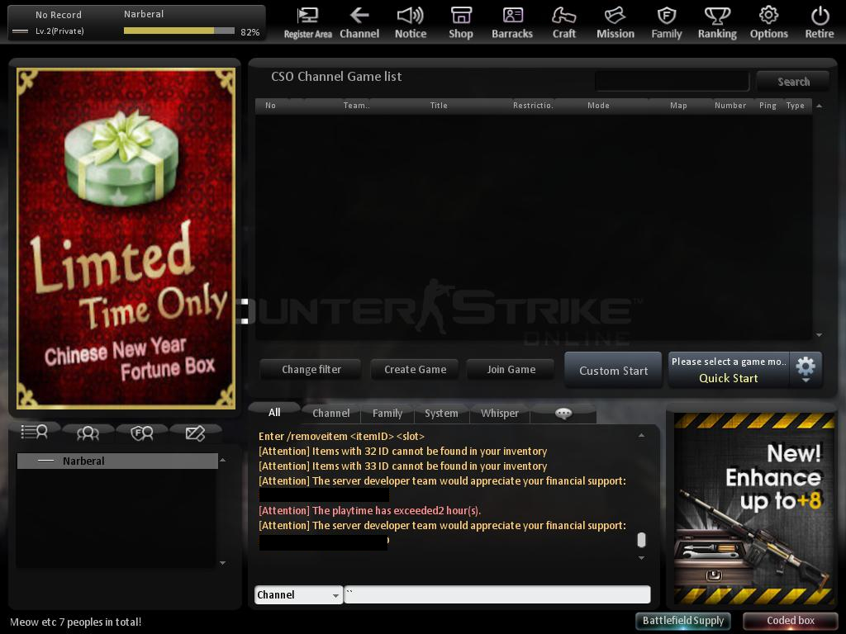Open the Channel chat target dropdown
The height and width of the screenshot is (634, 846).
pyautogui.click(x=298, y=594)
